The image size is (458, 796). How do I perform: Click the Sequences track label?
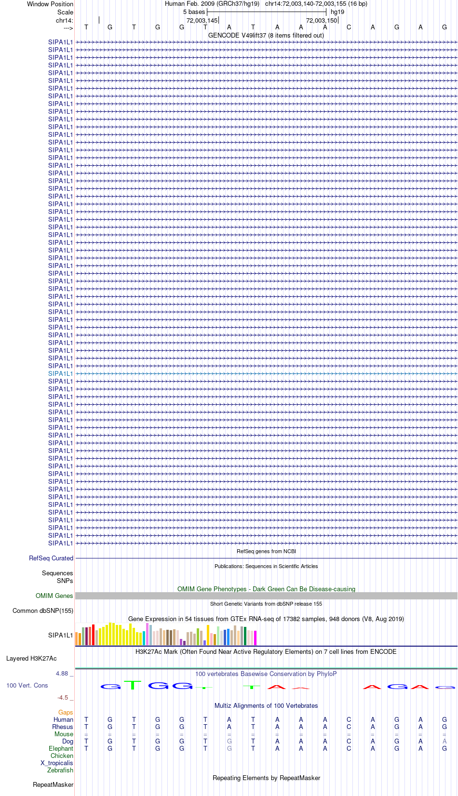(x=57, y=573)
